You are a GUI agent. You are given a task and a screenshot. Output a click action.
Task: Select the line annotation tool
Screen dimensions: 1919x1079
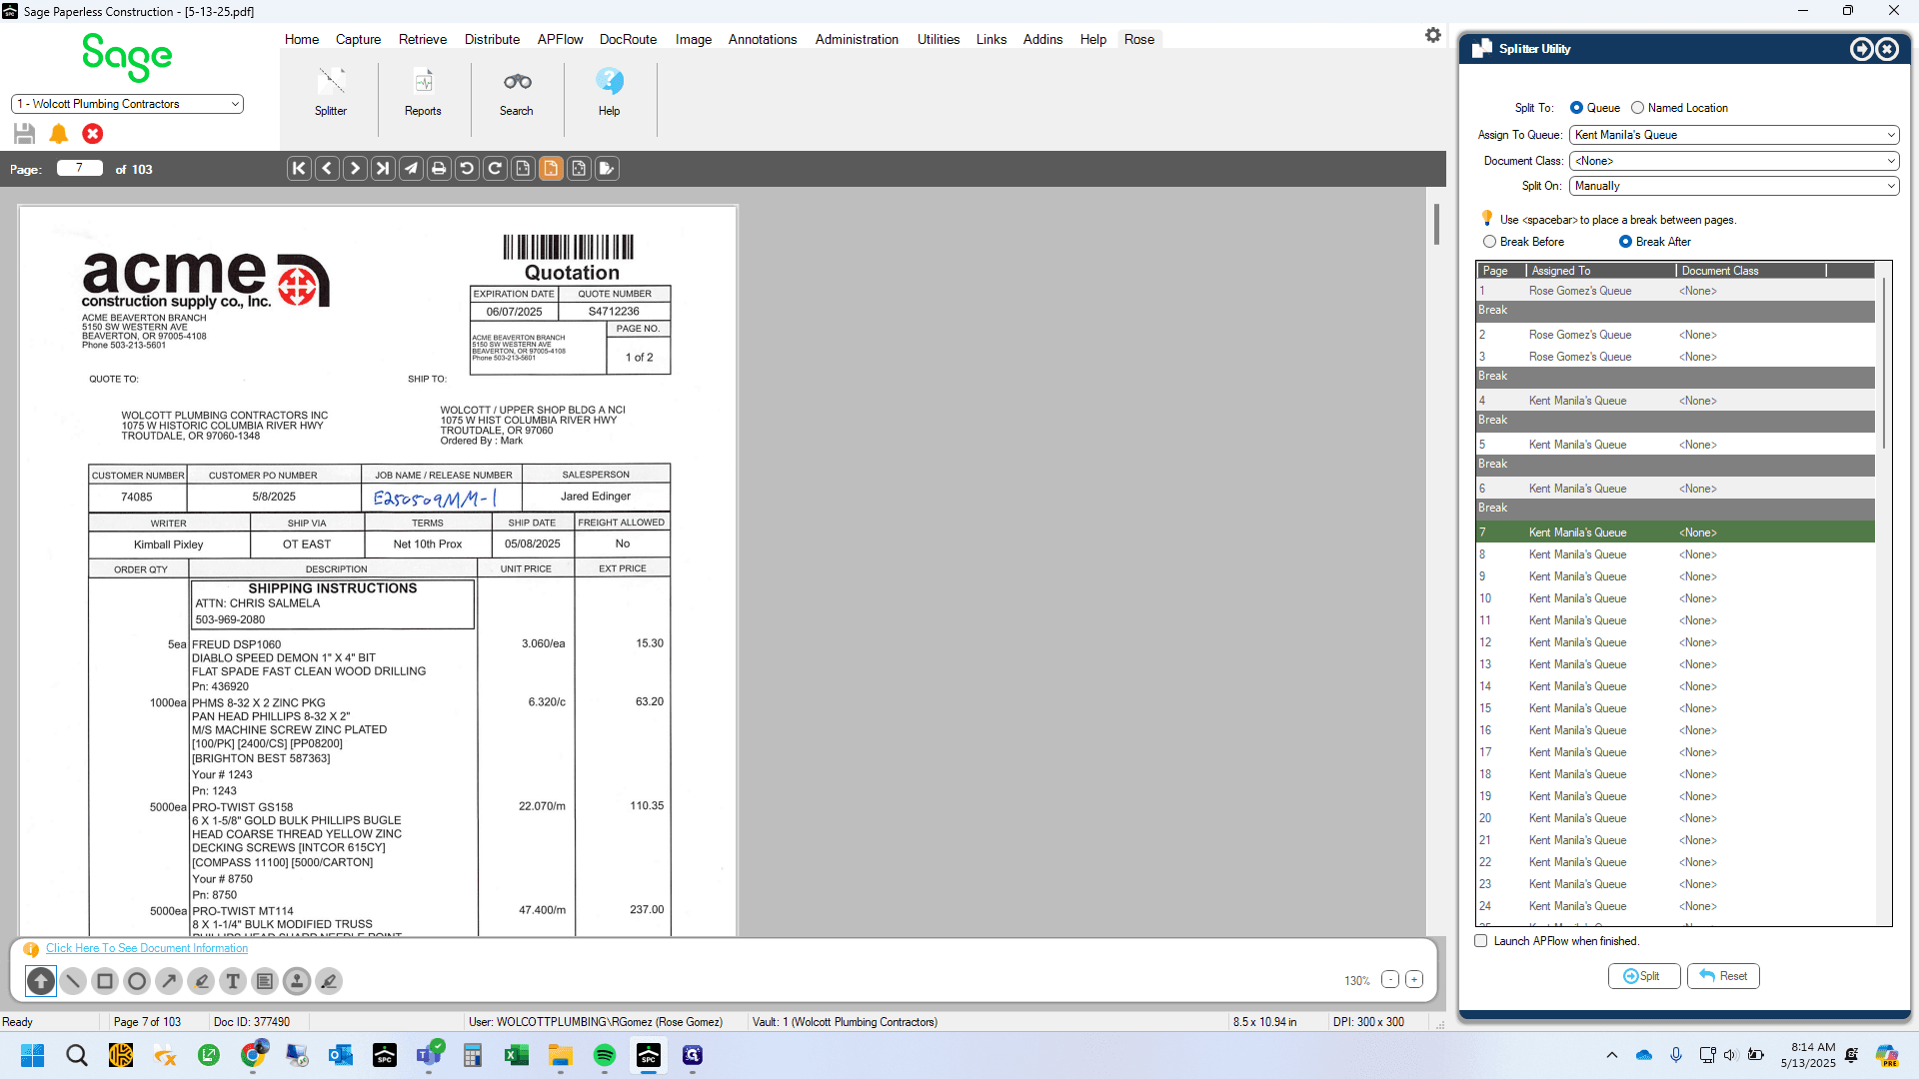[x=73, y=981]
